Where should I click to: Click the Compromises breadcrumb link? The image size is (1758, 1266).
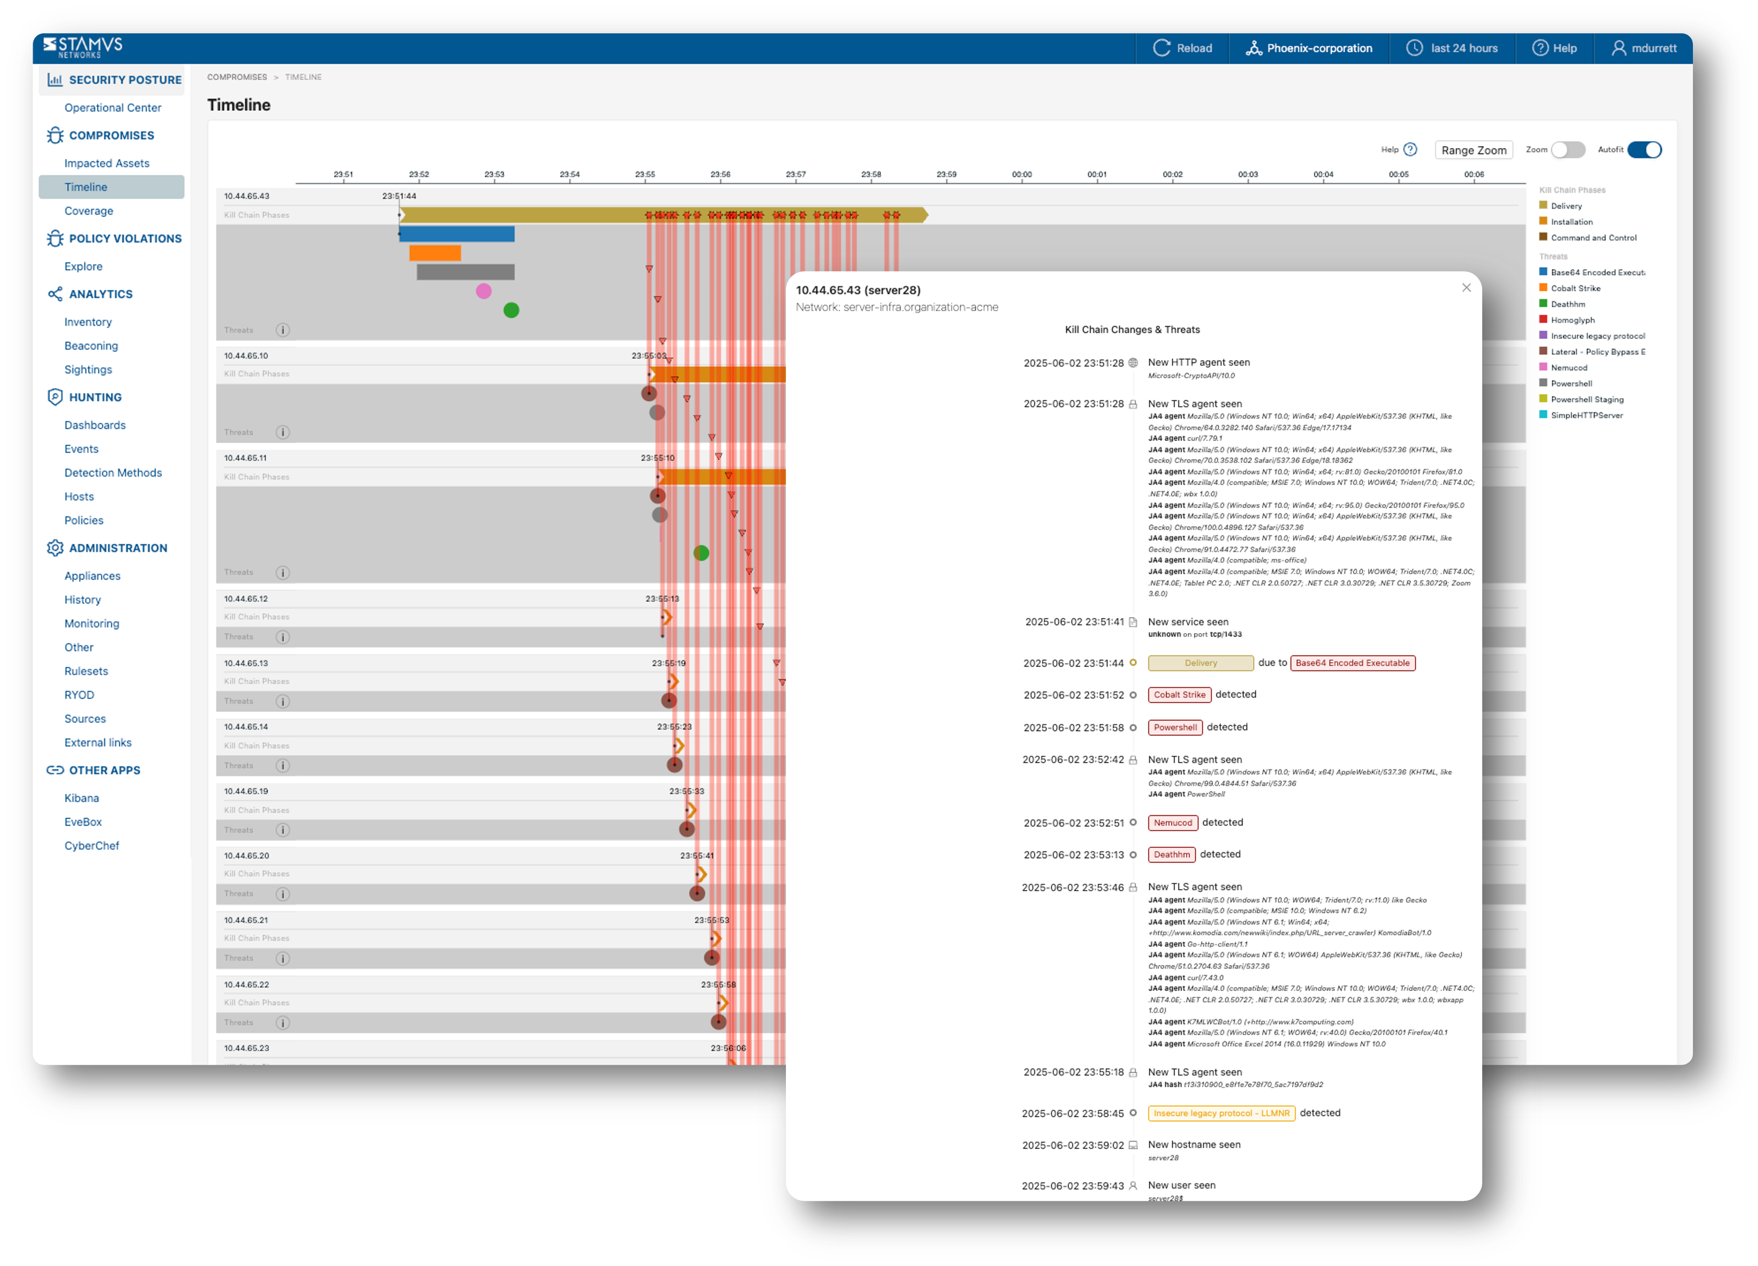(237, 77)
